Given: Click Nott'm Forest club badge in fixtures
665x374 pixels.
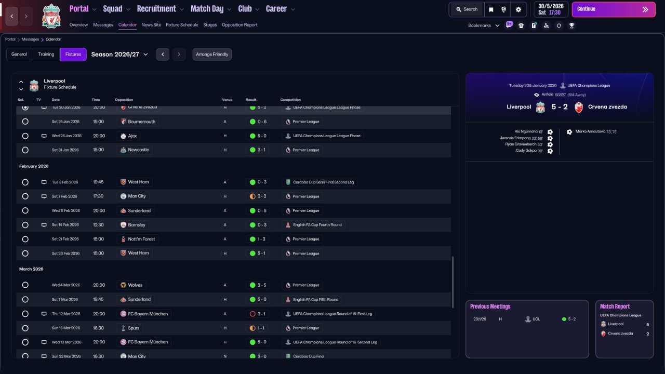Looking at the screenshot, I should 123,239.
